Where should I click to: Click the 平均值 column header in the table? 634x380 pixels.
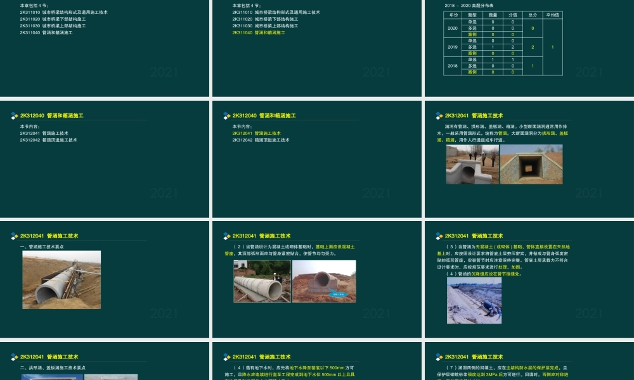[x=552, y=15]
